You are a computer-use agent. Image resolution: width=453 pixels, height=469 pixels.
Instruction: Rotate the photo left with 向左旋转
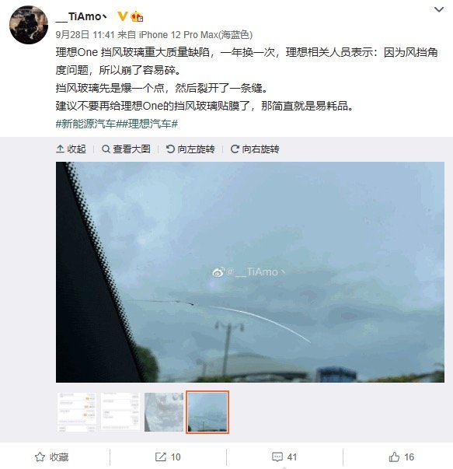190,149
